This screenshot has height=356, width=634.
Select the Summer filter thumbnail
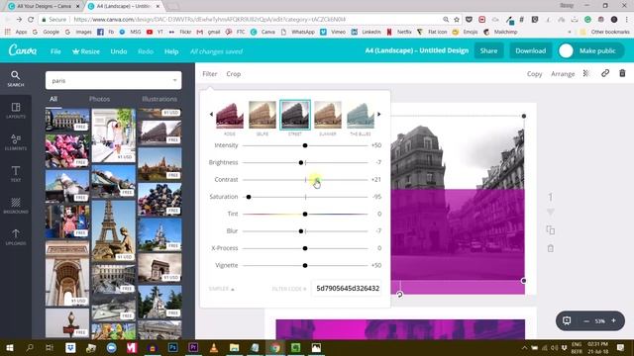(328, 115)
